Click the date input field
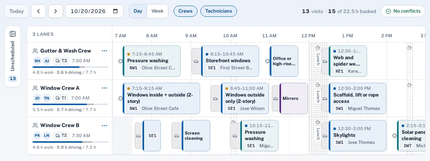The image size is (430, 161). coord(94,11)
